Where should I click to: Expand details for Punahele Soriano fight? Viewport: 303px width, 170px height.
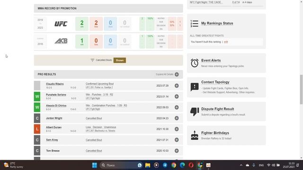coord(177,96)
